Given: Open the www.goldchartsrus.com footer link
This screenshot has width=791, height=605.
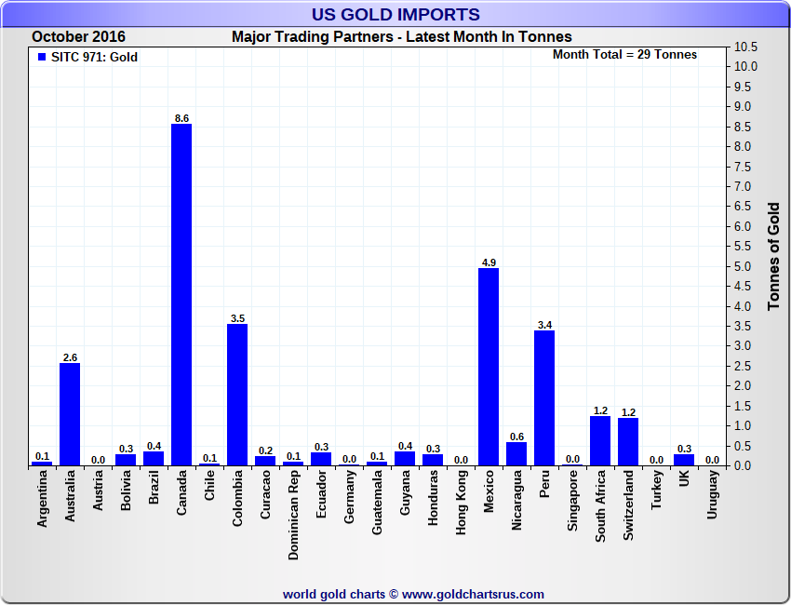Looking at the screenshot, I should coord(473,595).
